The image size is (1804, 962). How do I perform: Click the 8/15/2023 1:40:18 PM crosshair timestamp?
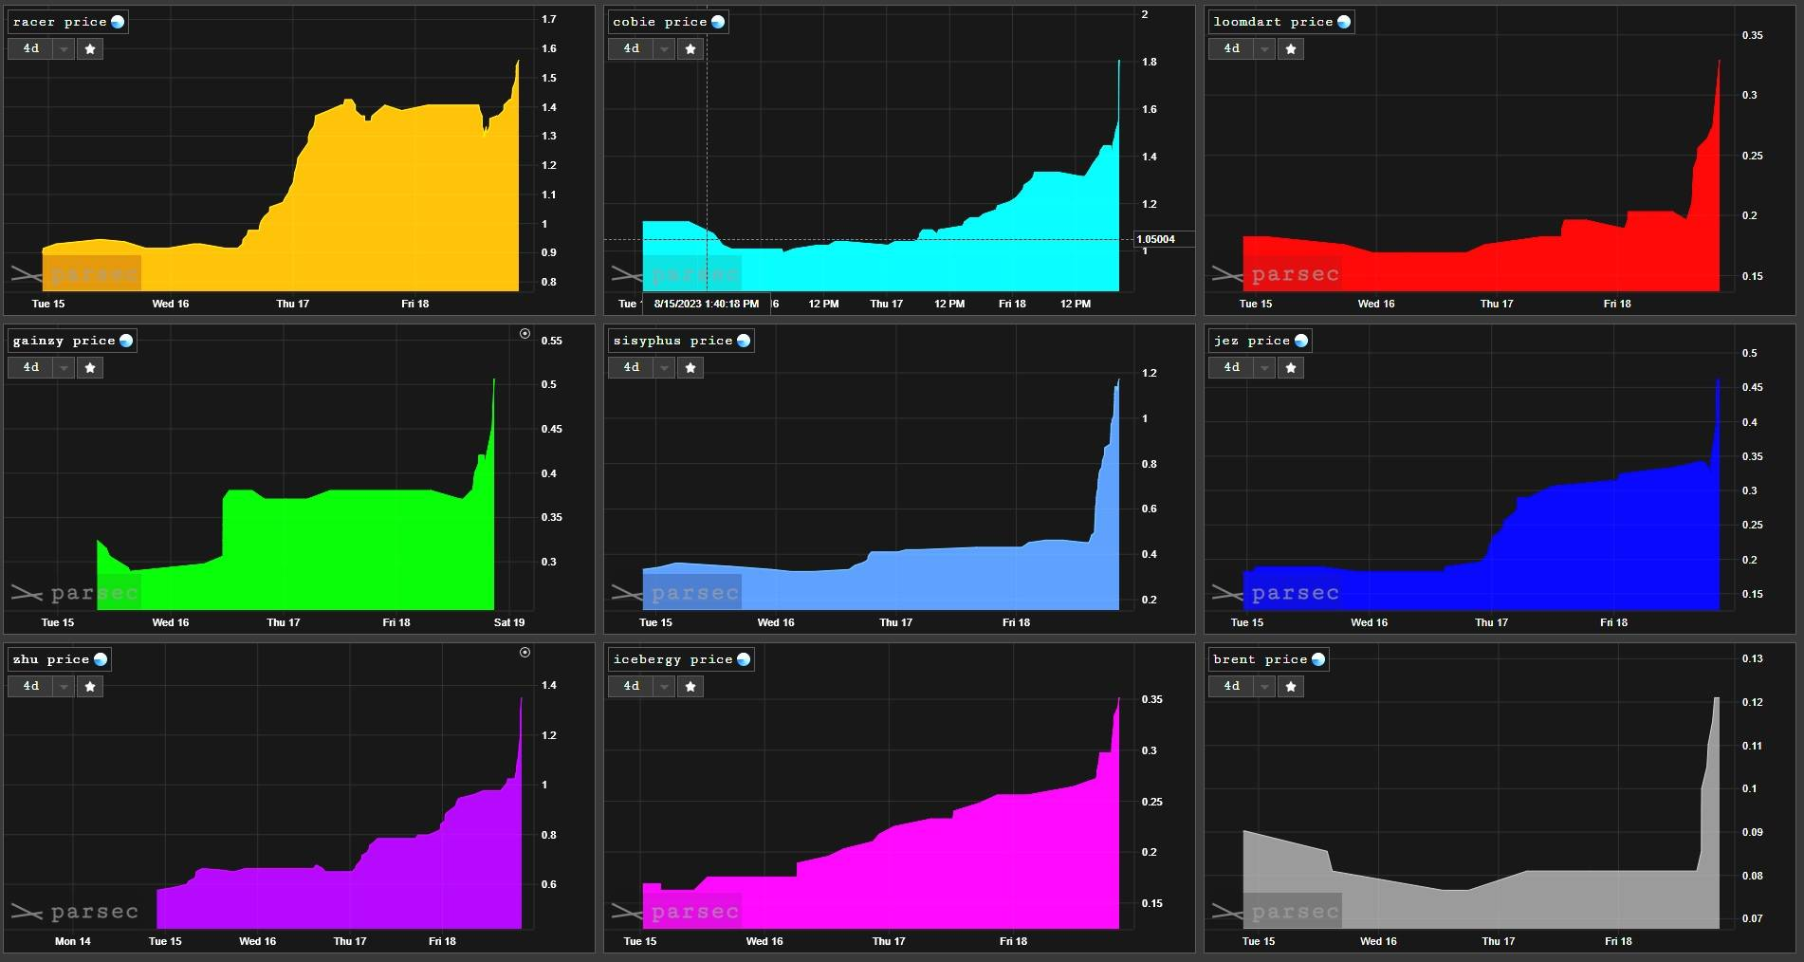point(707,304)
